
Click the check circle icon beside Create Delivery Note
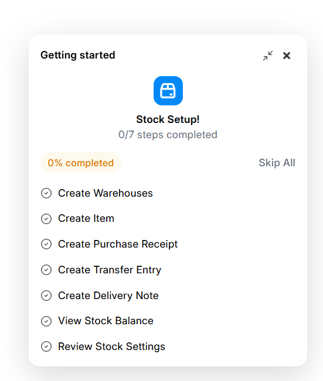tap(46, 296)
